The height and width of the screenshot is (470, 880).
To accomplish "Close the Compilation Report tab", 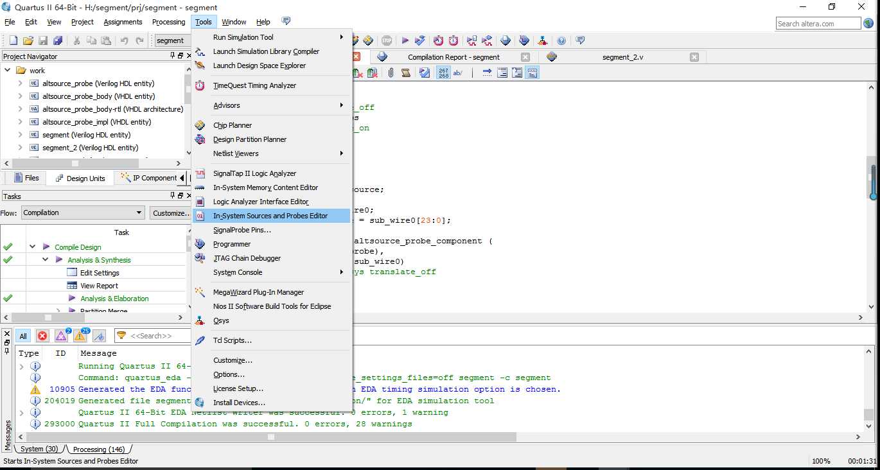I will click(x=525, y=57).
